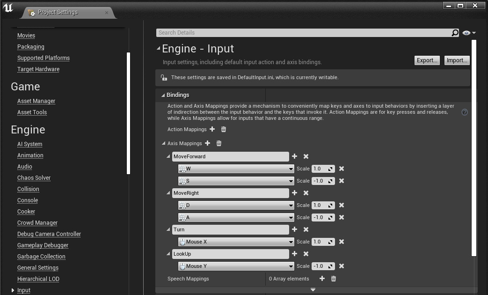Collapse the Engine - Input header

(x=159, y=48)
